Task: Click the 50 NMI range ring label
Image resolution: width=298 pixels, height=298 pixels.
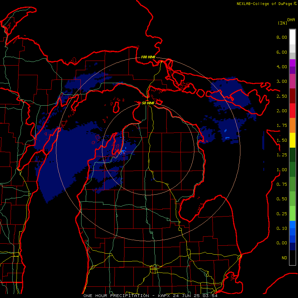Action: coord(148,103)
